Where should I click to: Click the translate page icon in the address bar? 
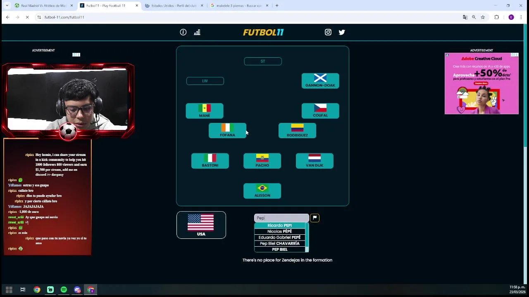pyautogui.click(x=465, y=17)
